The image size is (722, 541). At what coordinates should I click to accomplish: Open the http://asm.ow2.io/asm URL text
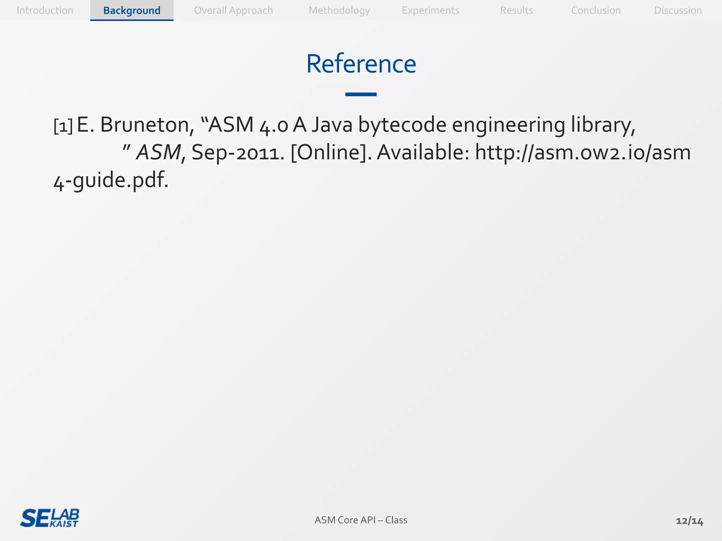click(582, 152)
